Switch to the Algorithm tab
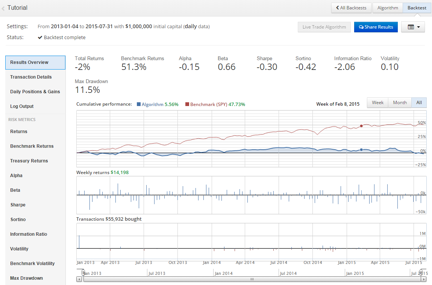Image resolution: width=432 pixels, height=285 pixels. (x=387, y=8)
